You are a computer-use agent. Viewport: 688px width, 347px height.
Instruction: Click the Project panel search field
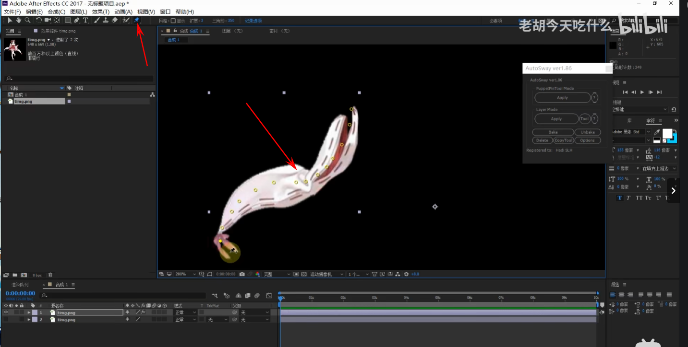(x=79, y=79)
